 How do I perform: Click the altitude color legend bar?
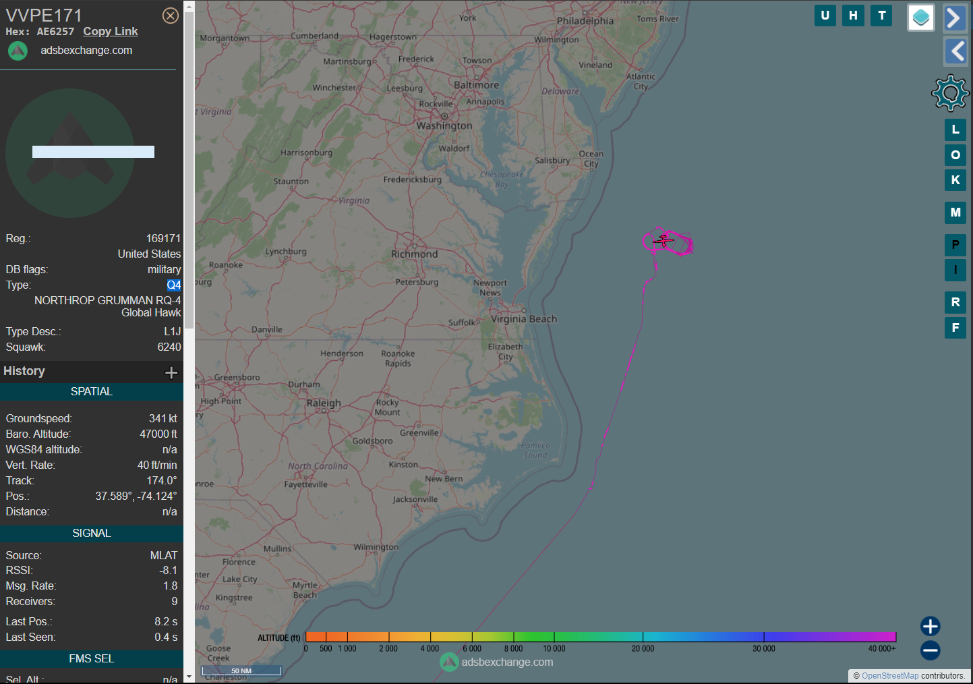coord(601,637)
